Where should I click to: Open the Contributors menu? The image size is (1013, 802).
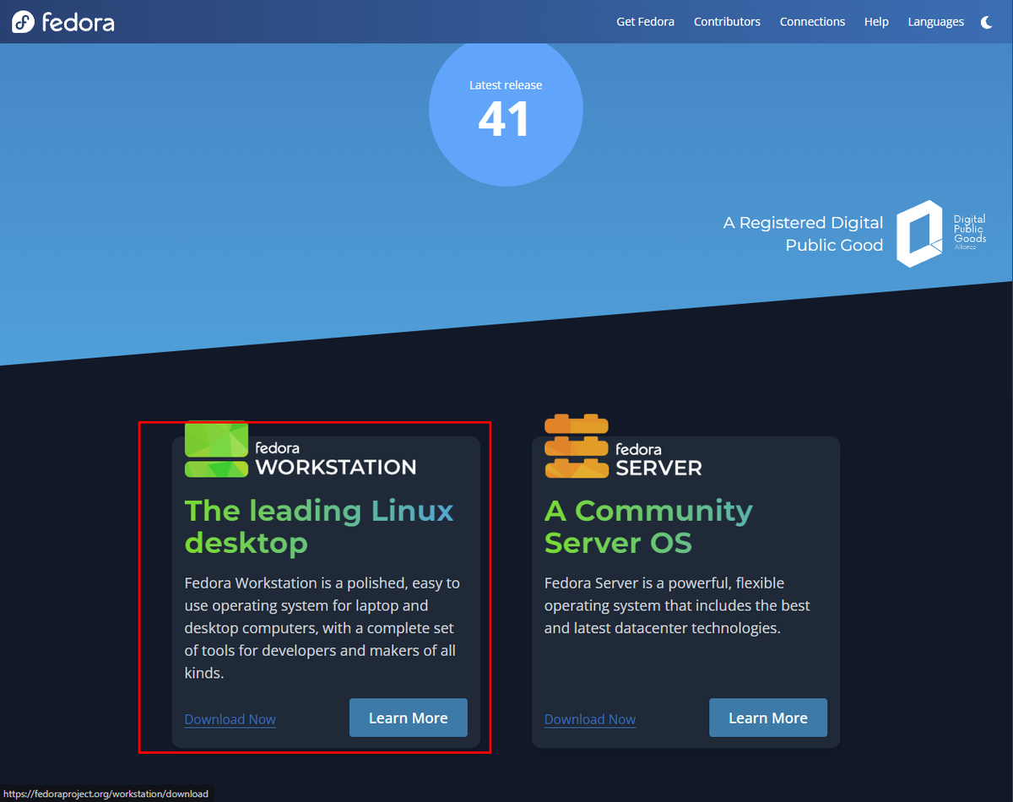[x=727, y=22]
